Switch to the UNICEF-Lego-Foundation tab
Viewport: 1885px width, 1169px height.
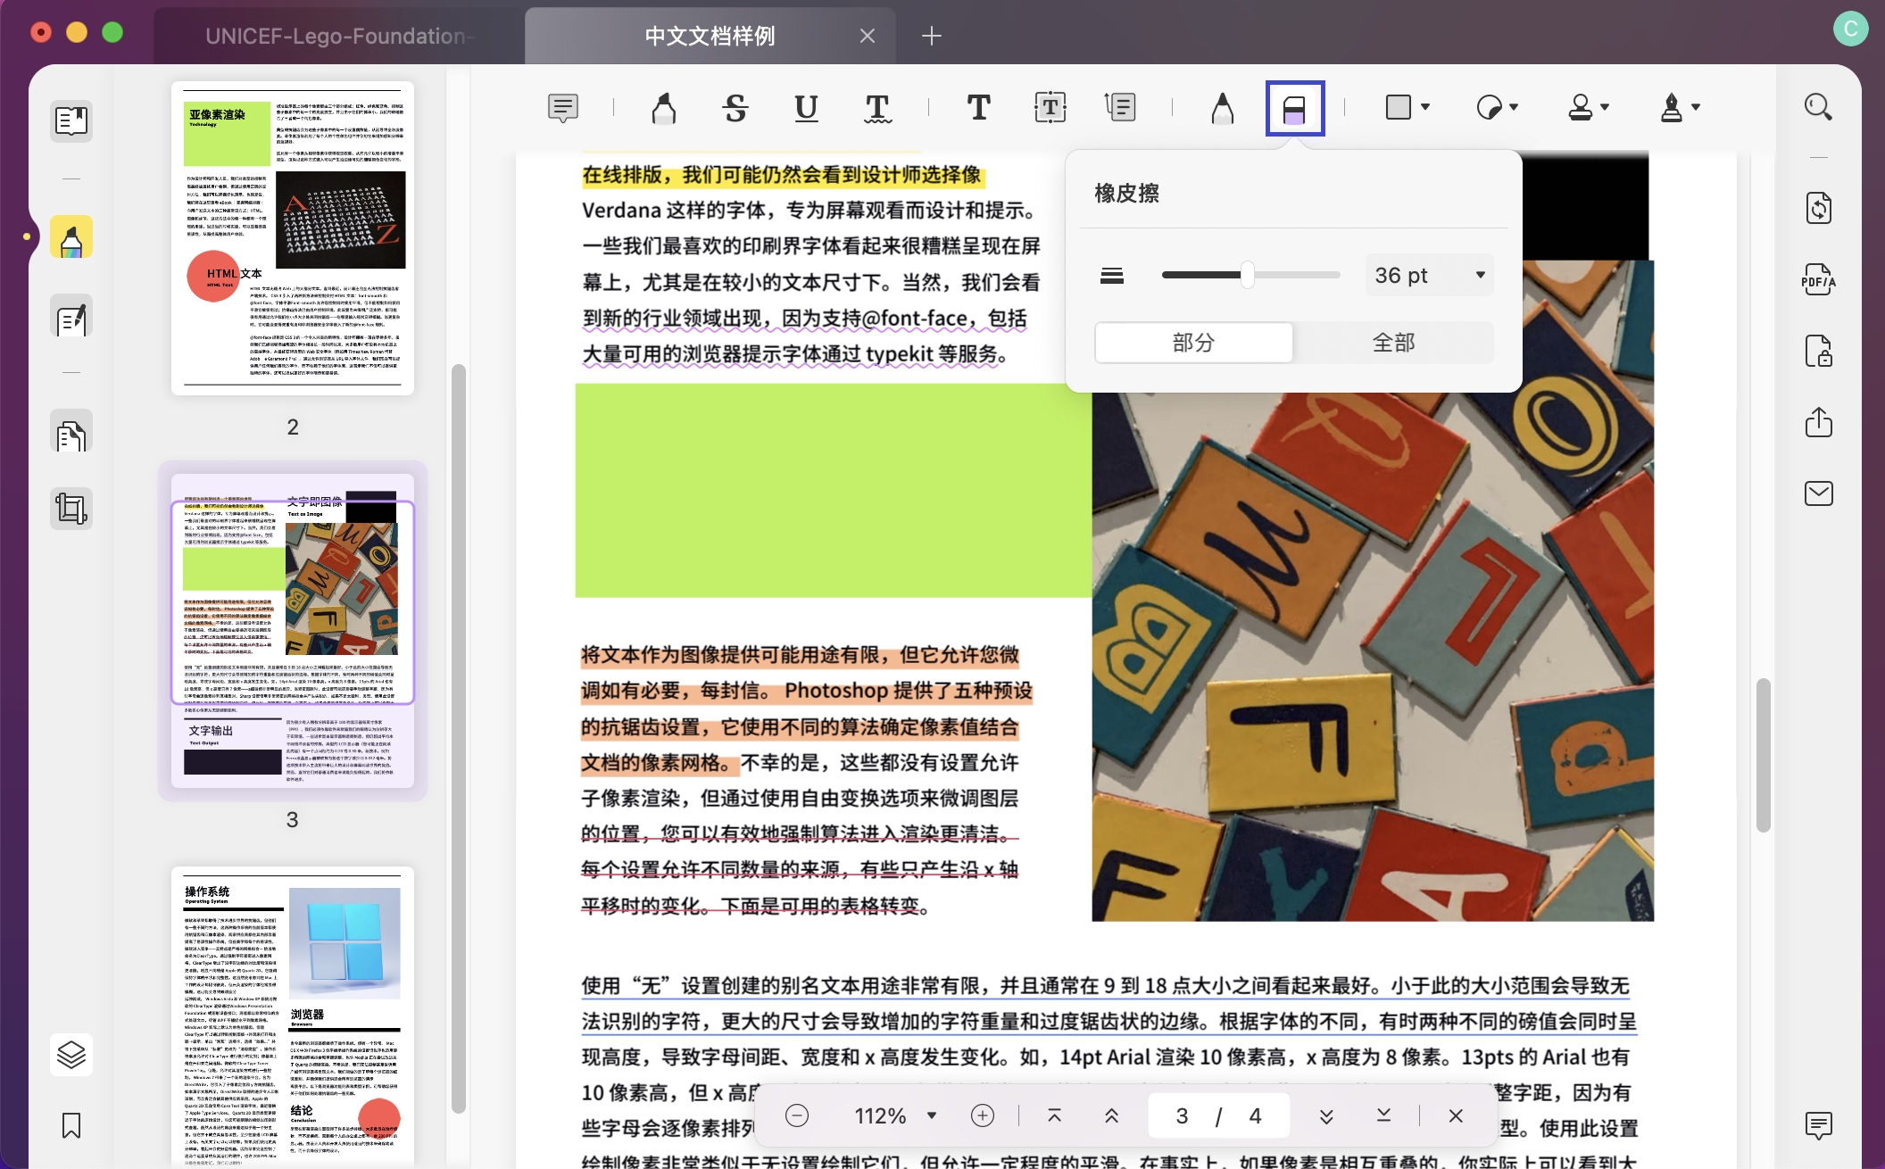tap(339, 36)
